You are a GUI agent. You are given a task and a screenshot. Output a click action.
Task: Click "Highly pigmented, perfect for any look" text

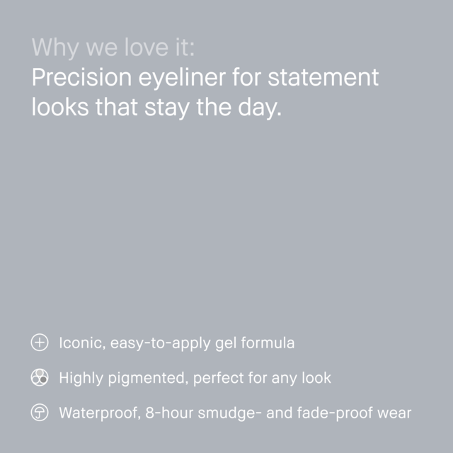point(195,378)
